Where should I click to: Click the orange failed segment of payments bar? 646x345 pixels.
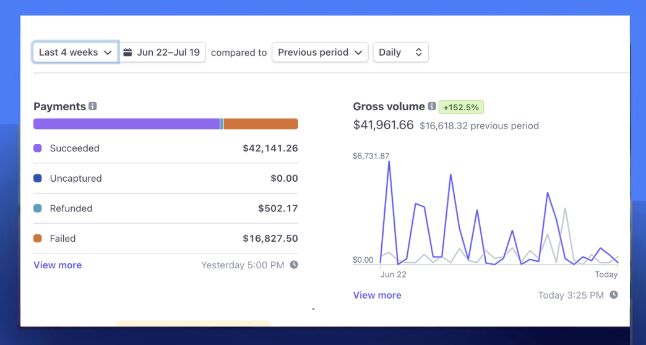[x=261, y=124]
